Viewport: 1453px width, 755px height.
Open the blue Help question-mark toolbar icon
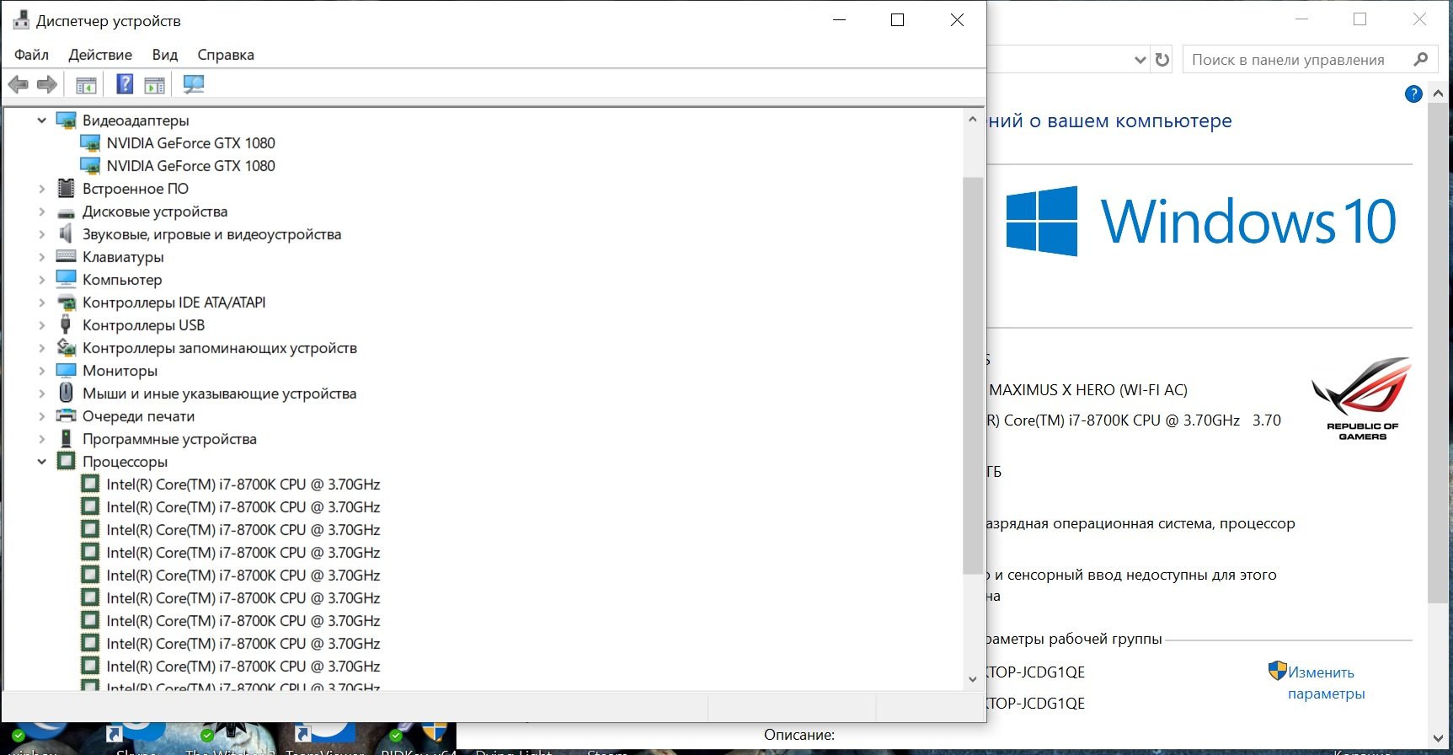125,83
